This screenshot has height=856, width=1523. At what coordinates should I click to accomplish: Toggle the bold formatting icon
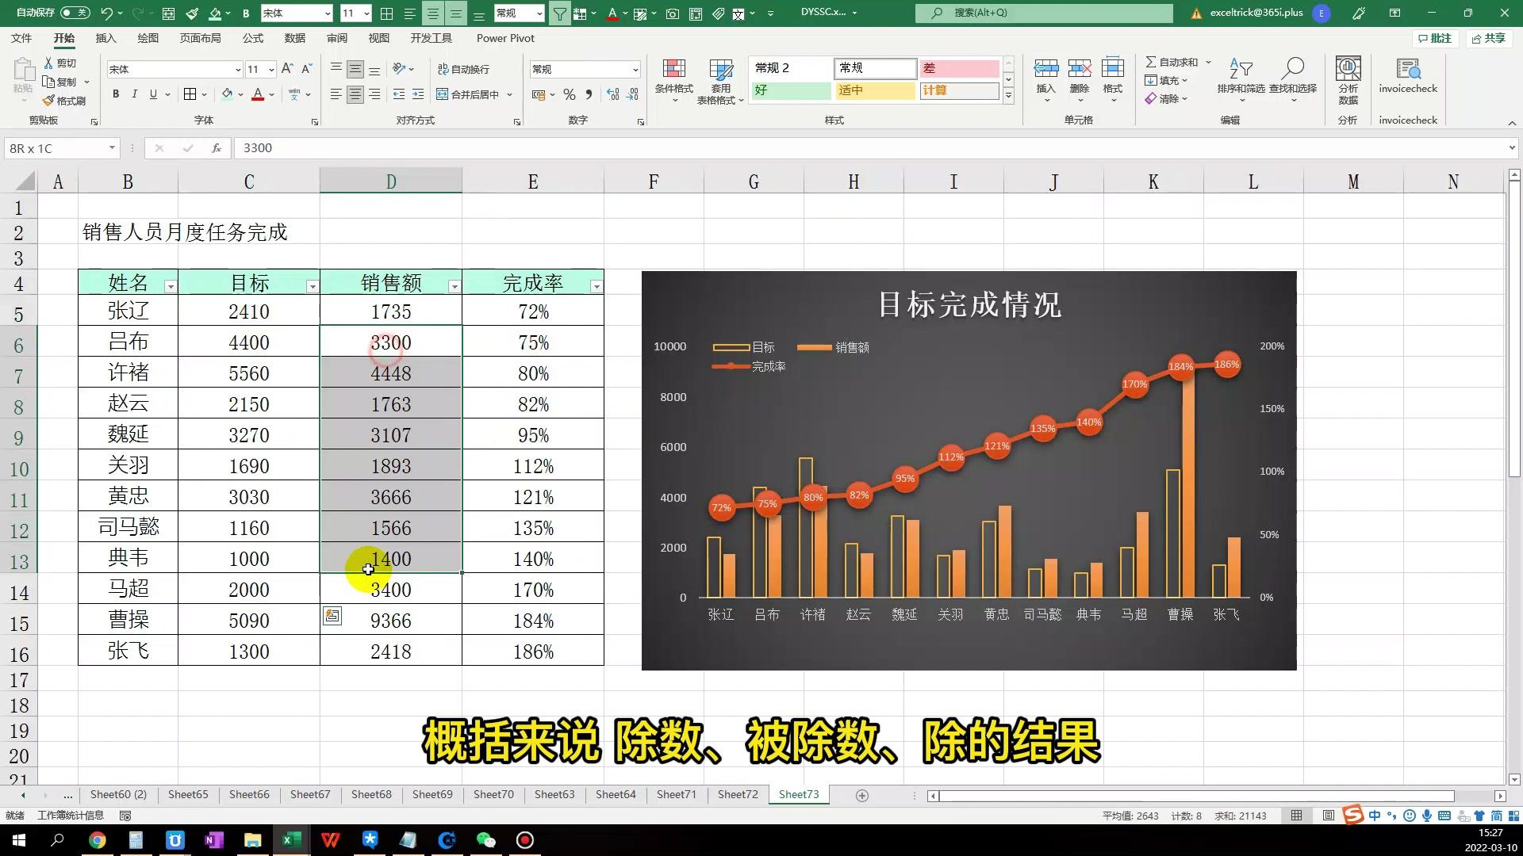click(116, 95)
